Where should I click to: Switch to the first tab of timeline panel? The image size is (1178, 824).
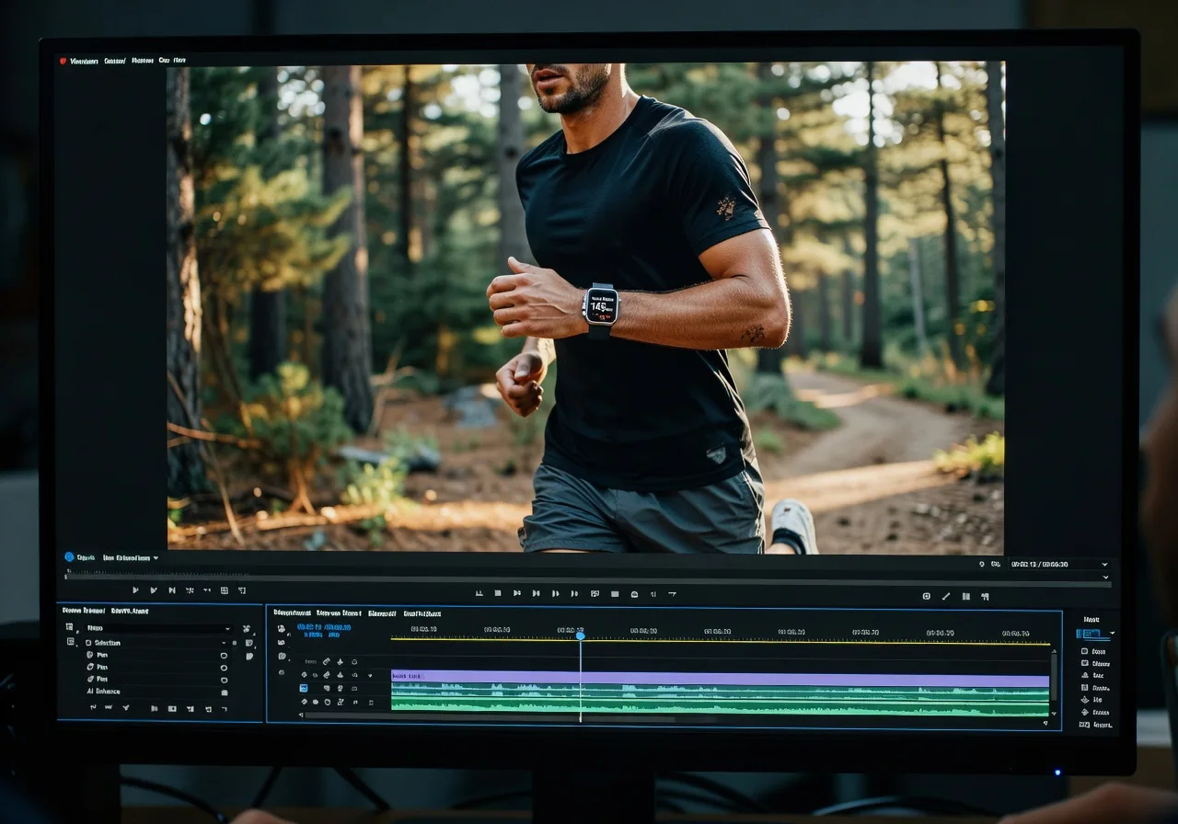tap(292, 612)
